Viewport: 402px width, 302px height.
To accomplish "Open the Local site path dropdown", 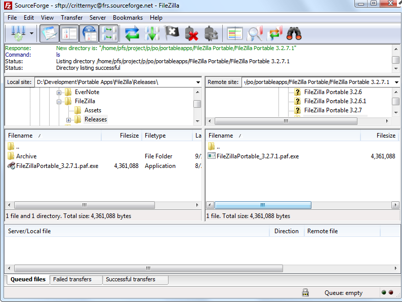I will tap(198, 82).
